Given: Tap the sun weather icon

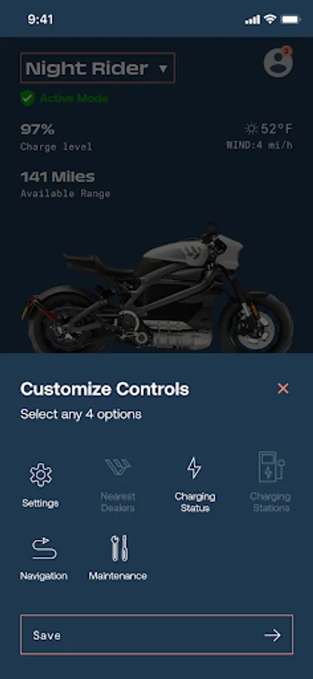Looking at the screenshot, I should coord(250,128).
